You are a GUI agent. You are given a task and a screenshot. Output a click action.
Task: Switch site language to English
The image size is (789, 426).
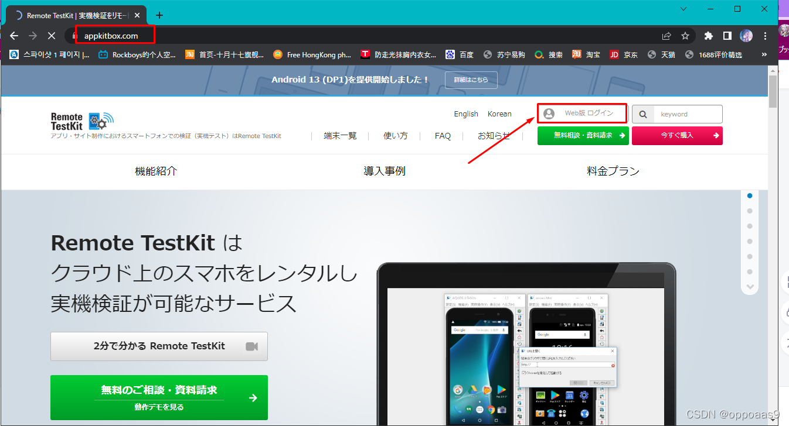pyautogui.click(x=466, y=114)
